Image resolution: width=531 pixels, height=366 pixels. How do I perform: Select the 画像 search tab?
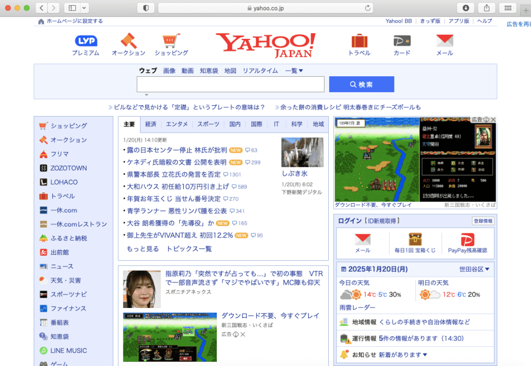pos(169,71)
